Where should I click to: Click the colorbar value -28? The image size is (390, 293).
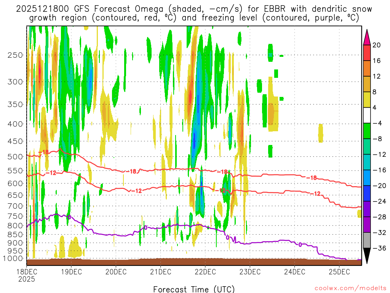pyautogui.click(x=379, y=217)
